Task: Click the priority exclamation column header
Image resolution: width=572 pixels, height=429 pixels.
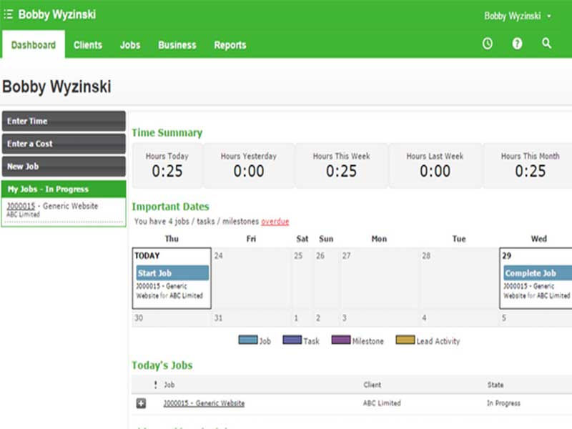Action: click(x=156, y=385)
